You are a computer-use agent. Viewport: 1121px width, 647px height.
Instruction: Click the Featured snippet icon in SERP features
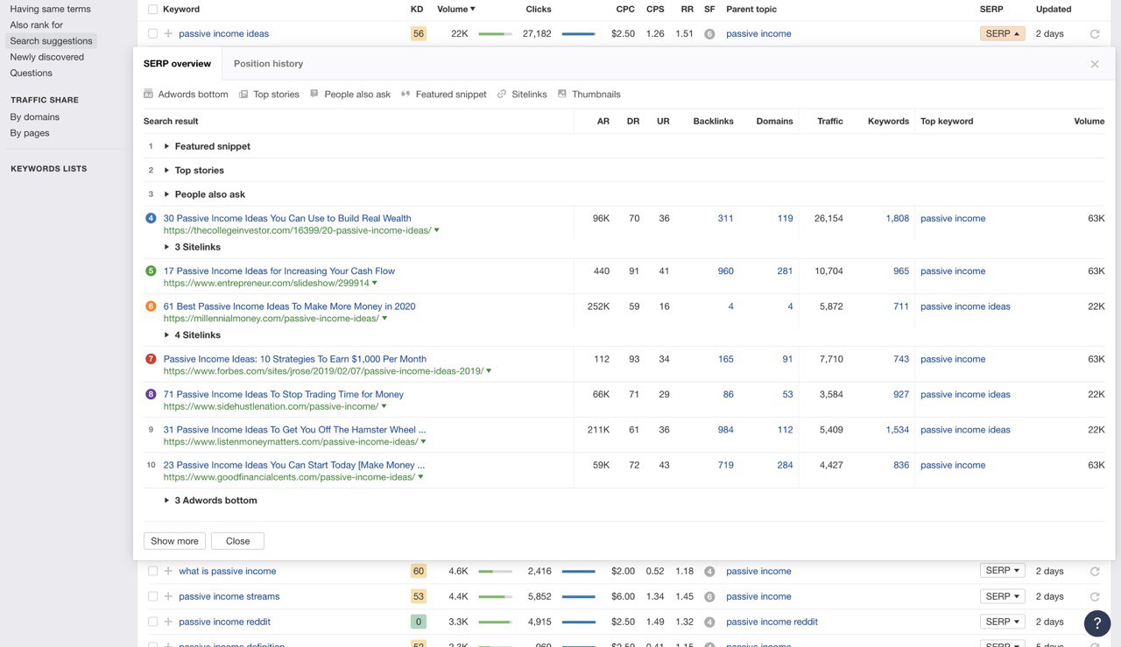coord(405,94)
